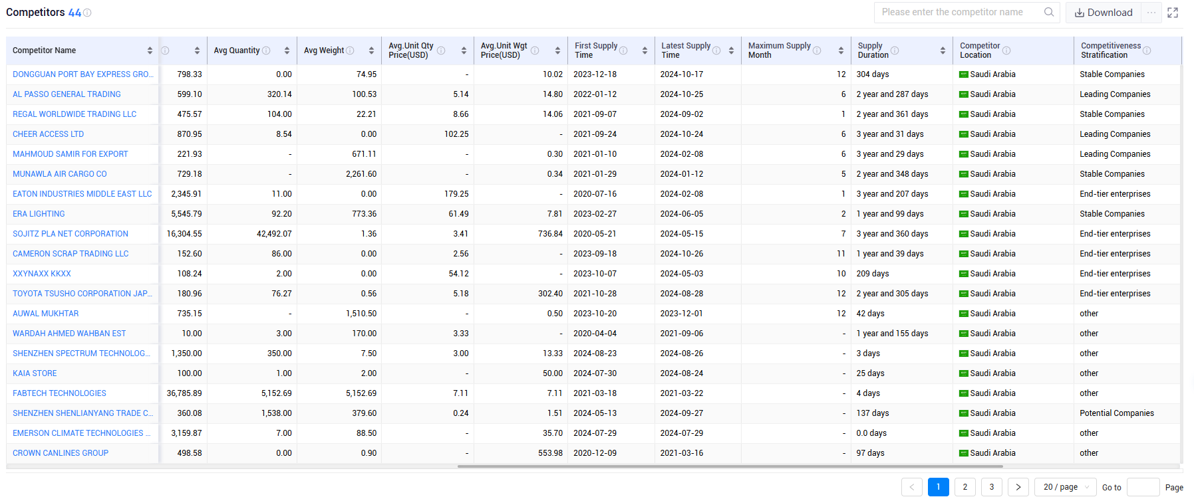1194x503 pixels.
Task: Click Supply Duration info icon
Action: 895,50
